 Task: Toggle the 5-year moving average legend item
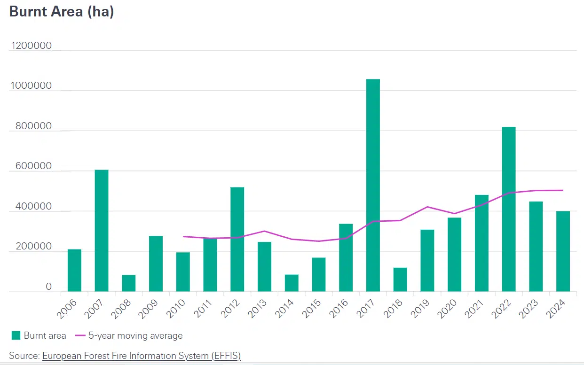[135, 335]
